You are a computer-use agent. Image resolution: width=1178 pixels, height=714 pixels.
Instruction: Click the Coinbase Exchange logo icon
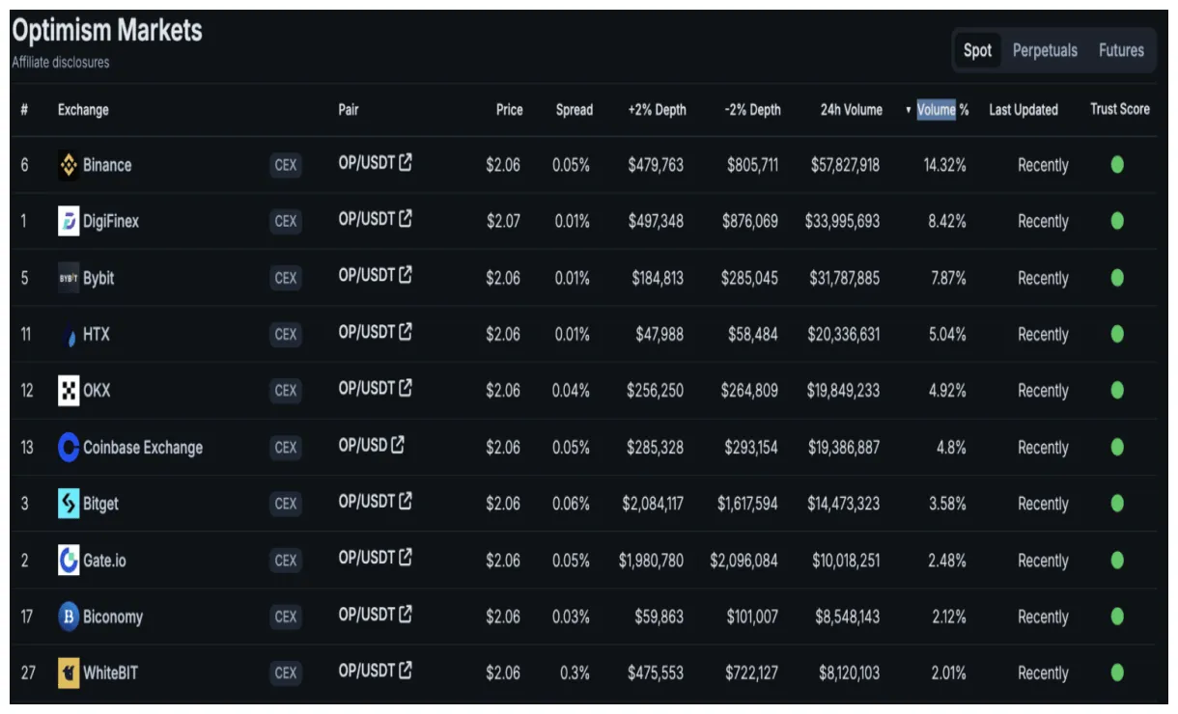tap(69, 447)
